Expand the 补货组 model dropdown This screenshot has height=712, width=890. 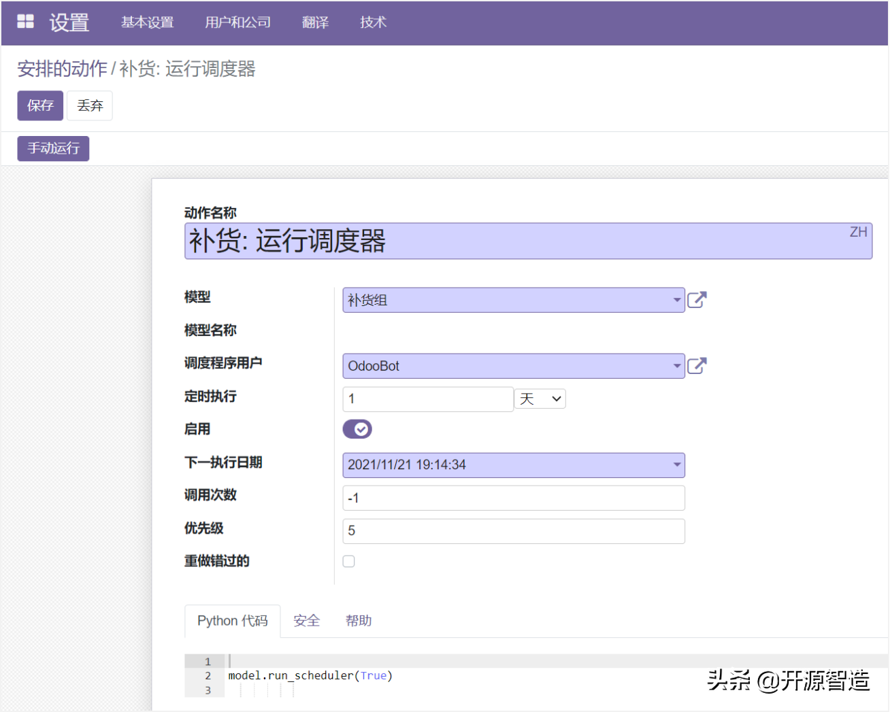pyautogui.click(x=676, y=300)
